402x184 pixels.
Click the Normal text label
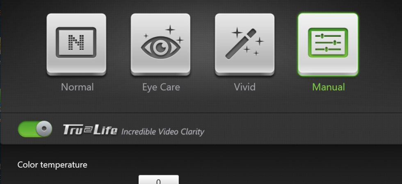tap(77, 87)
